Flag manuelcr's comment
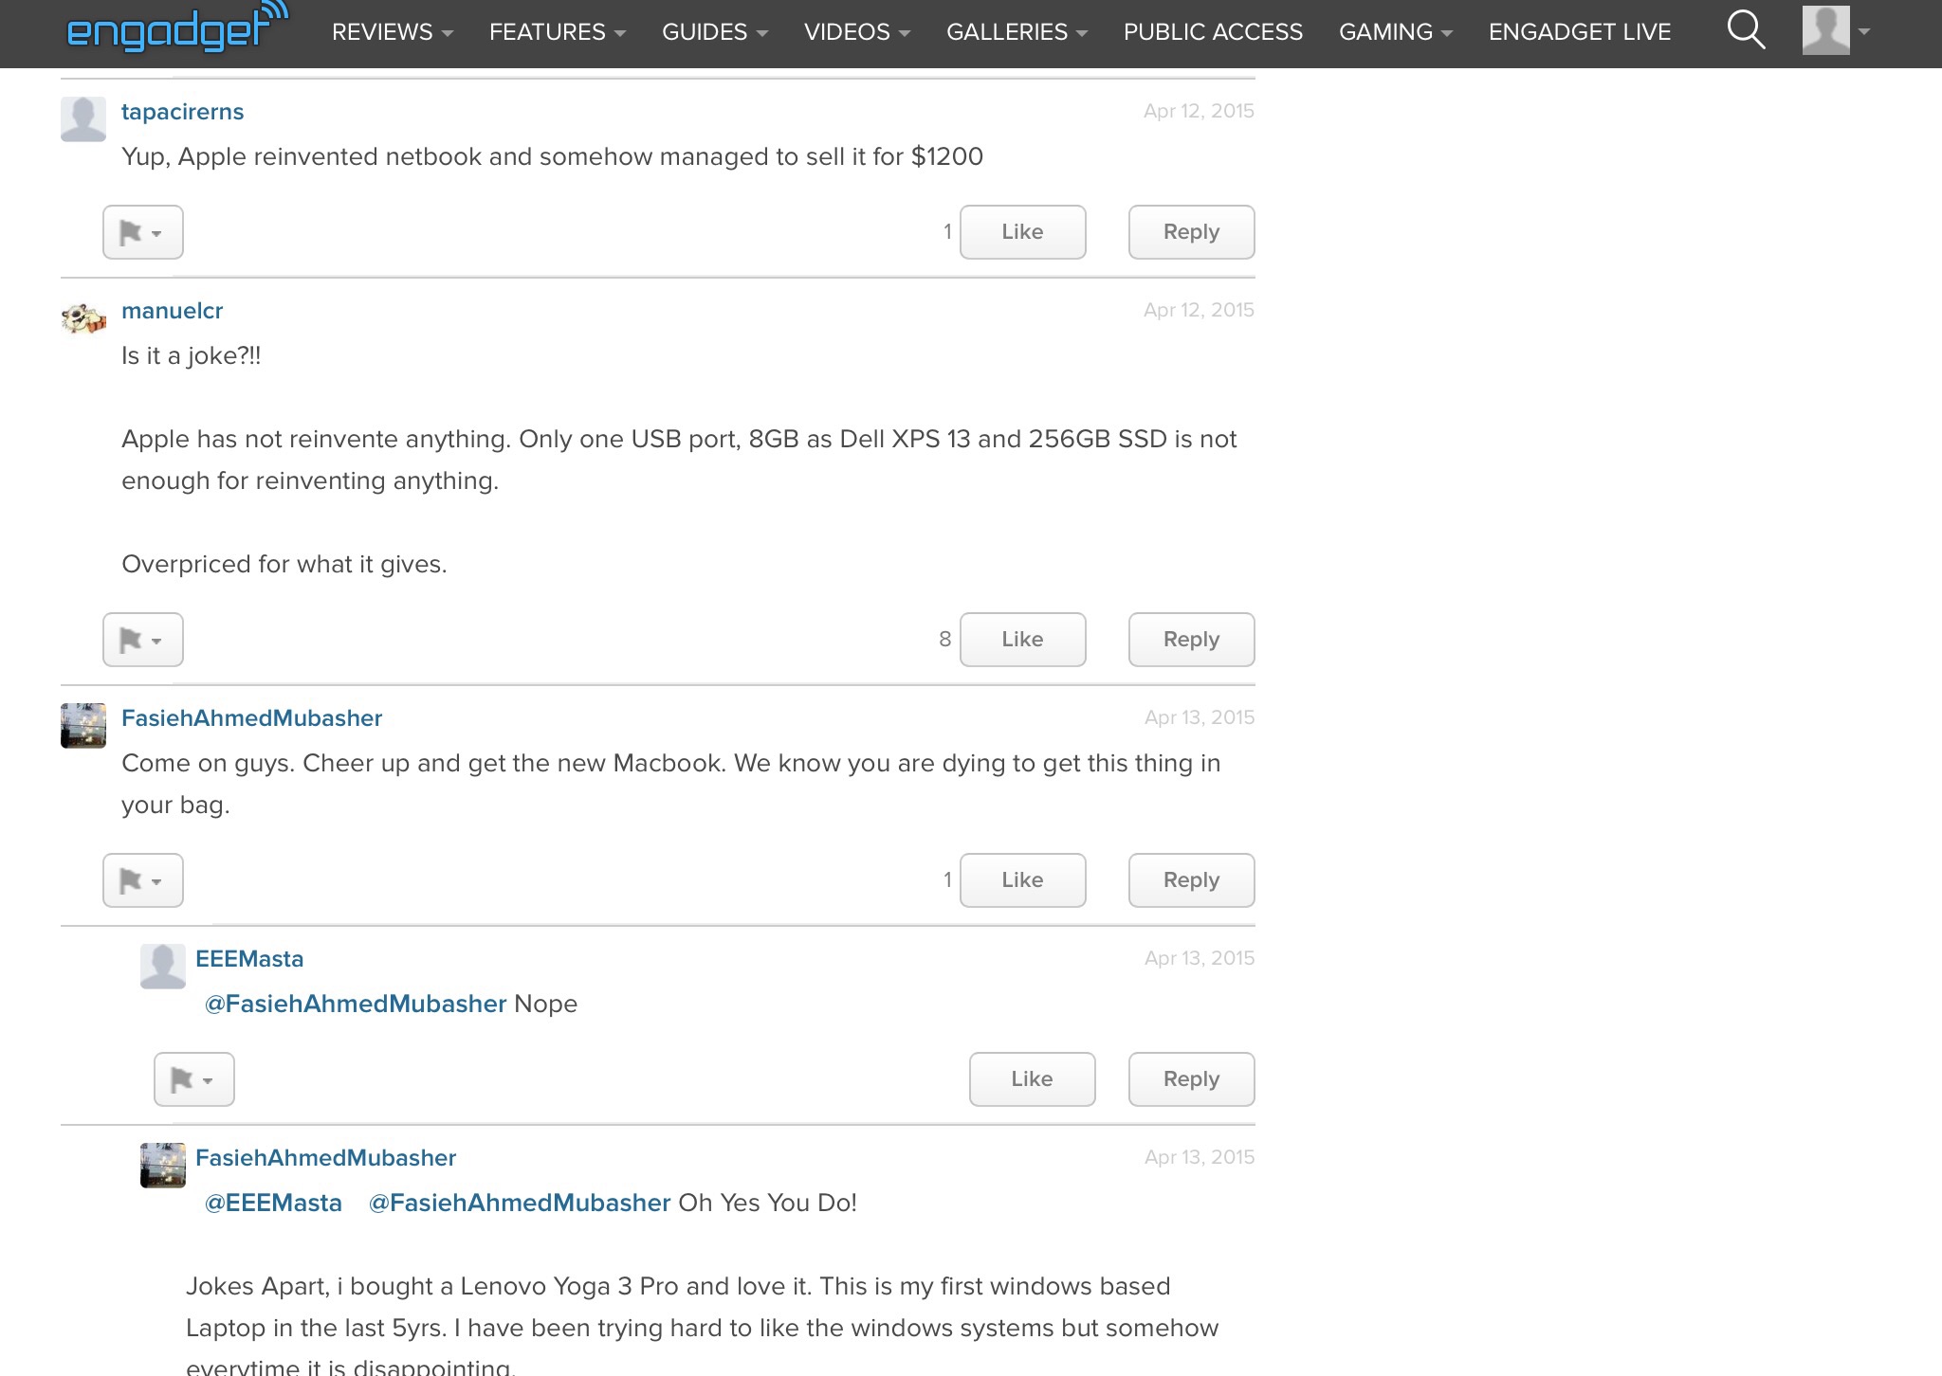This screenshot has height=1376, width=1942. click(143, 640)
